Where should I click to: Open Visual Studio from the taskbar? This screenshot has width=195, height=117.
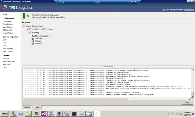point(44,114)
